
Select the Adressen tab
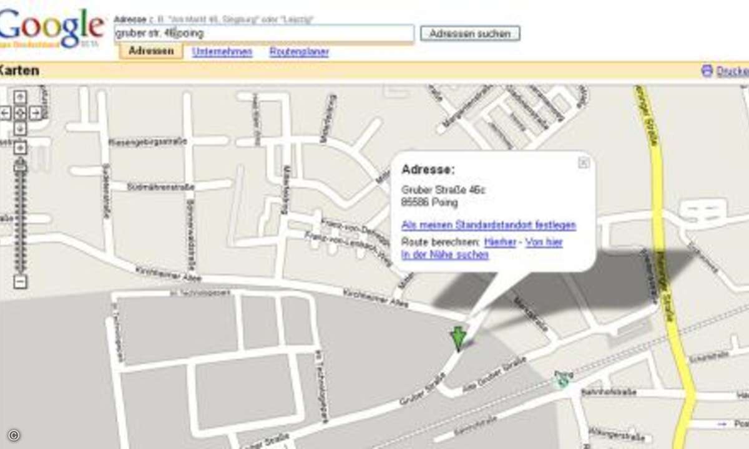151,51
